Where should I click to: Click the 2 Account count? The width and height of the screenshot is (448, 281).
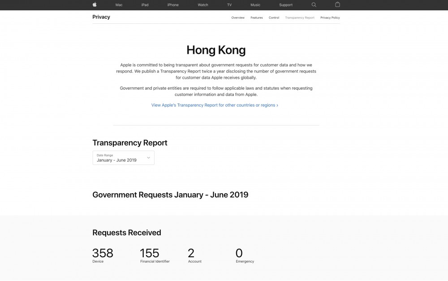[191, 253]
